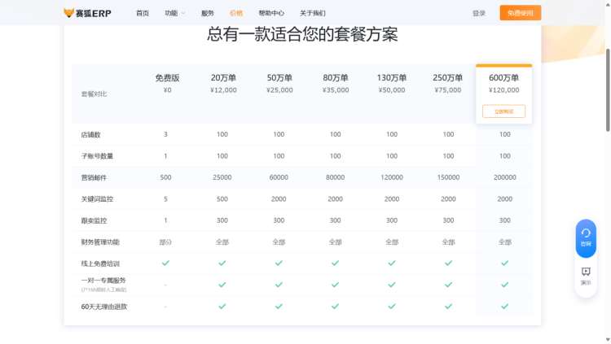
Task: Open 帮助中心 from the top navigation
Action: coord(271,13)
